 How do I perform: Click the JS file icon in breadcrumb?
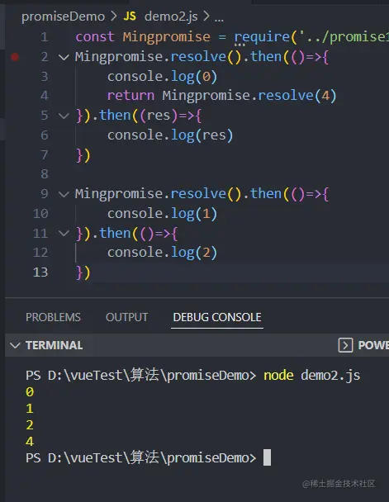(130, 16)
